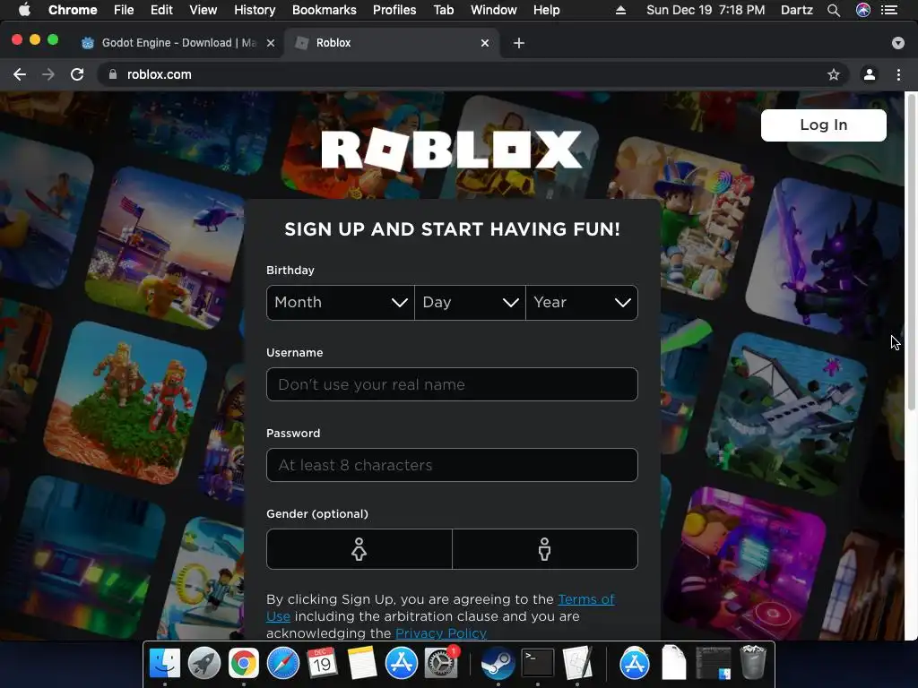Open the Day birthday dropdown
Image resolution: width=918 pixels, height=688 pixels.
click(470, 303)
